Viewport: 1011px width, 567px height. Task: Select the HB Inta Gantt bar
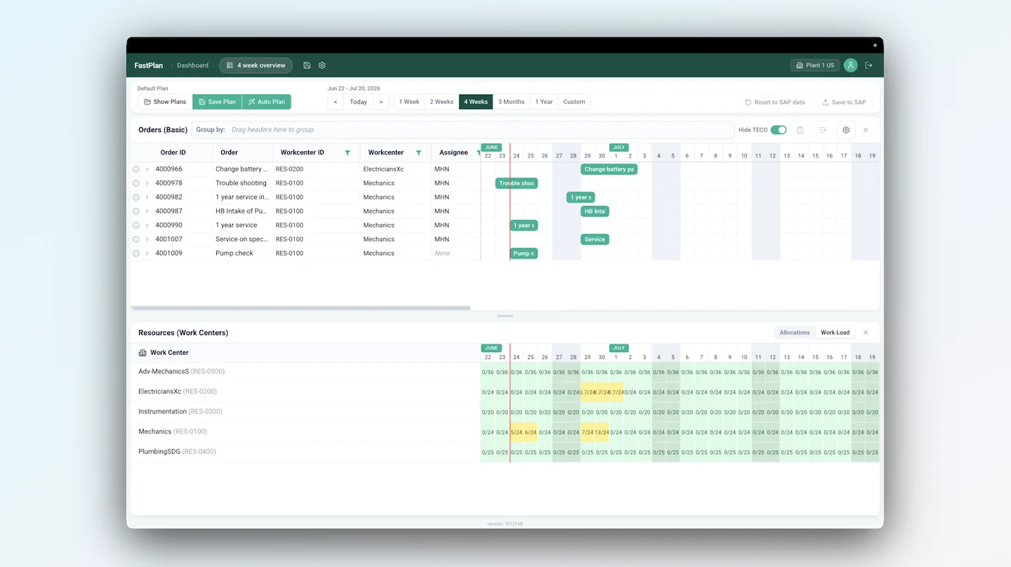tap(595, 211)
